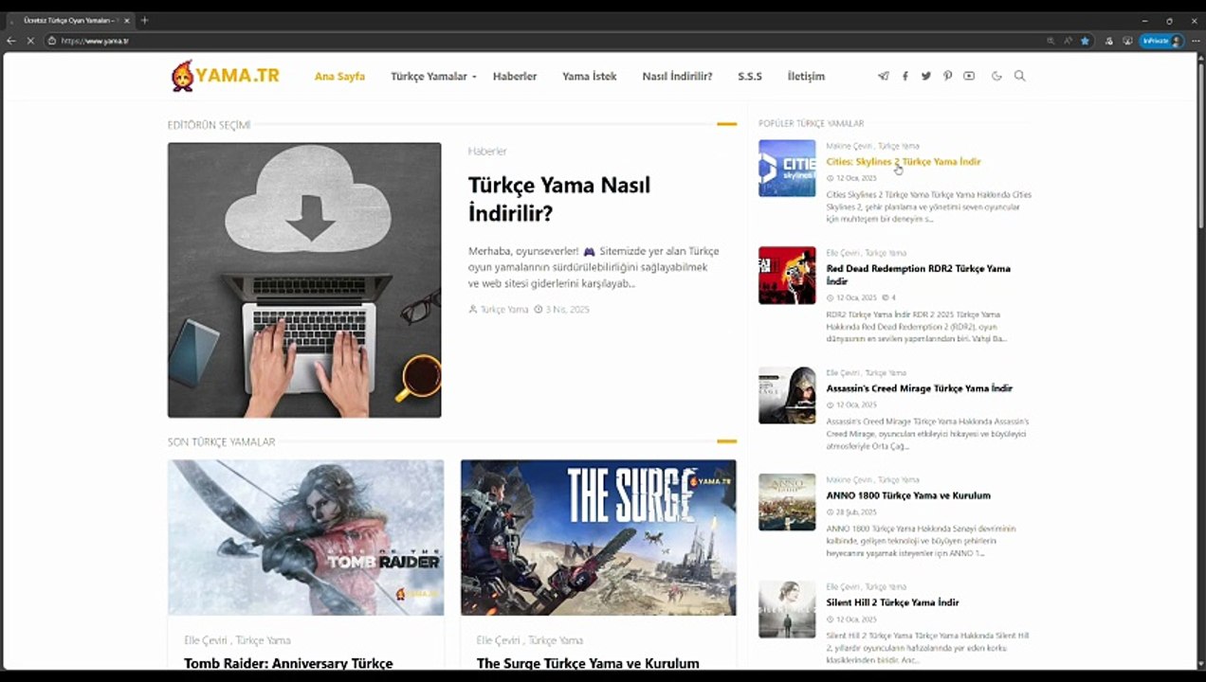Viewport: 1206px width, 682px height.
Task: Open site search magnifier icon
Action: [1020, 76]
